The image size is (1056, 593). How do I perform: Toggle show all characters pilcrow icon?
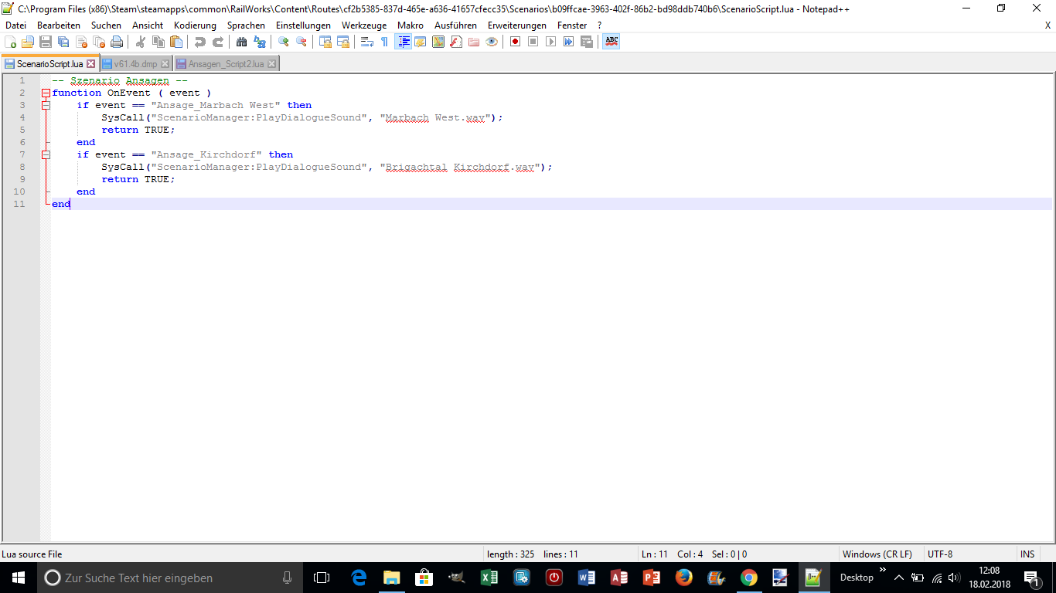[384, 42]
